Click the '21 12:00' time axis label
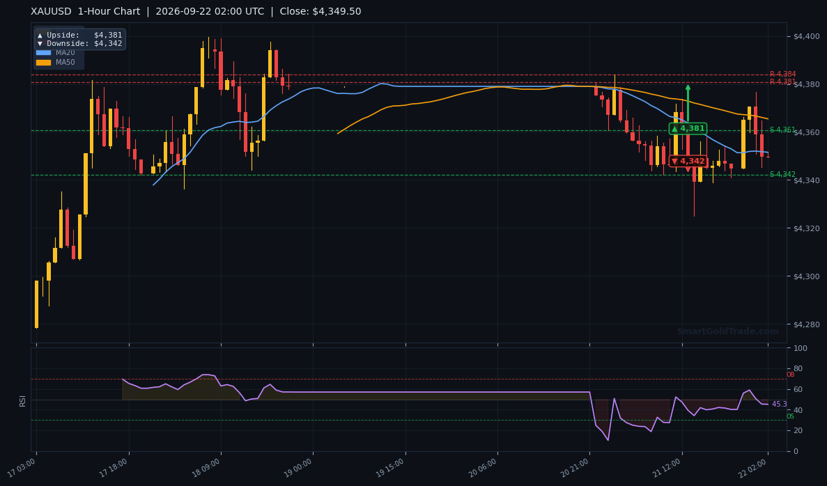 (x=667, y=468)
